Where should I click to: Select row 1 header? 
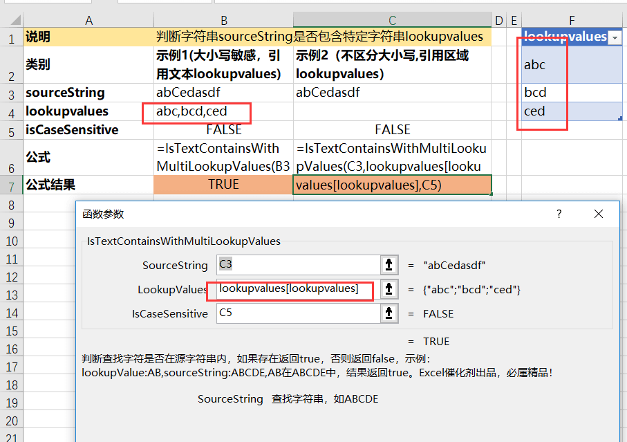click(x=11, y=37)
